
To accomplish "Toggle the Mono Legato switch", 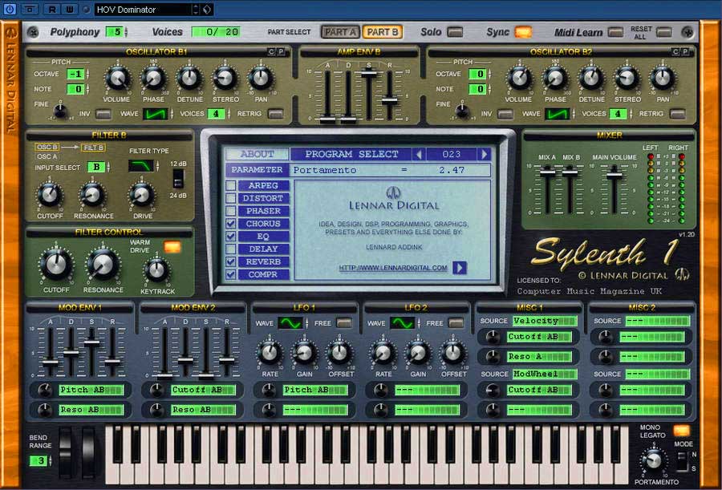I will (x=681, y=431).
